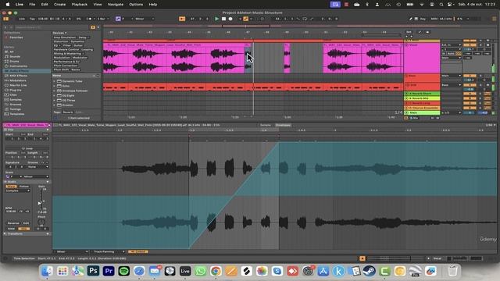The width and height of the screenshot is (500, 281).
Task: Click the Arrangement Record button
Action: [230, 19]
